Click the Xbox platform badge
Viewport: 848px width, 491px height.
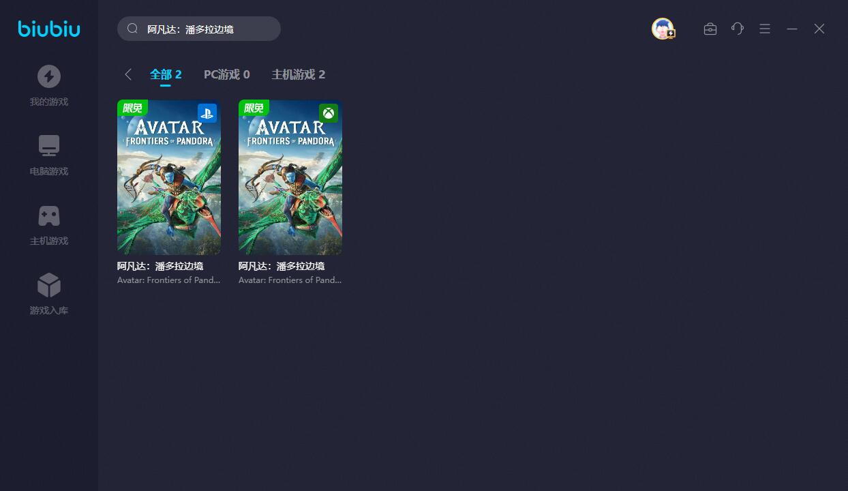coord(329,113)
